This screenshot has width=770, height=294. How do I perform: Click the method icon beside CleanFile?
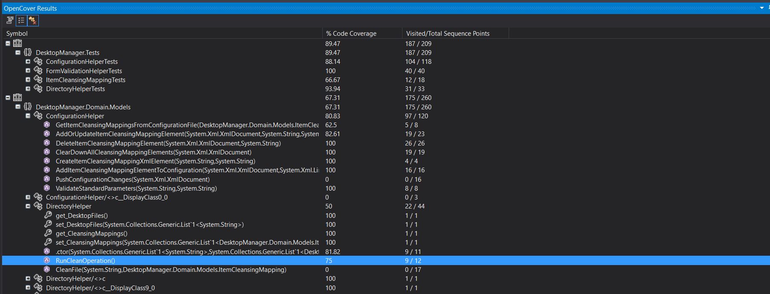[47, 269]
